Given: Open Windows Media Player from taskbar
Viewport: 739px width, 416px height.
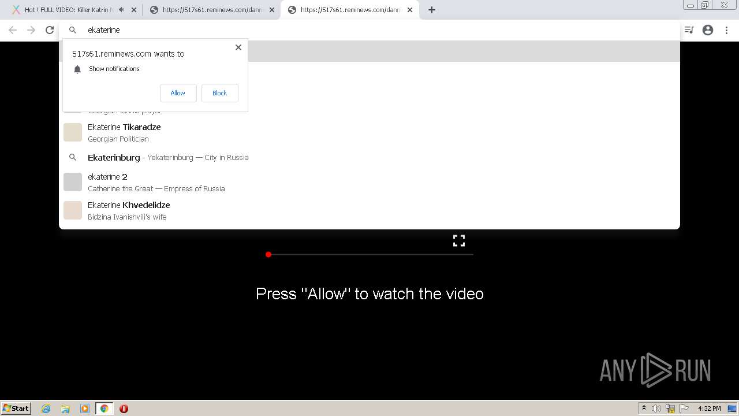Looking at the screenshot, I should coord(85,408).
